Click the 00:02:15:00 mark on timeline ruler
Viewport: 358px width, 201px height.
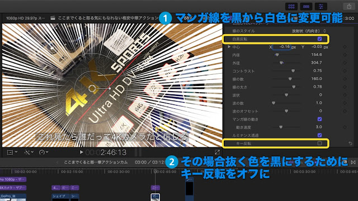(x=72, y=171)
